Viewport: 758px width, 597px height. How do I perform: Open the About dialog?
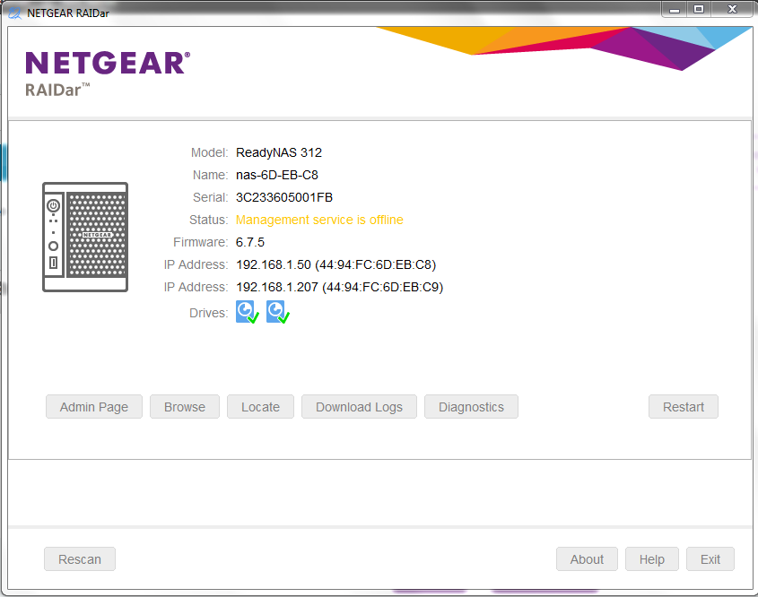click(587, 559)
